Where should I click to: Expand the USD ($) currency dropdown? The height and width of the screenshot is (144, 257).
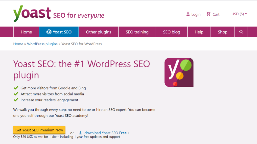click(x=239, y=14)
